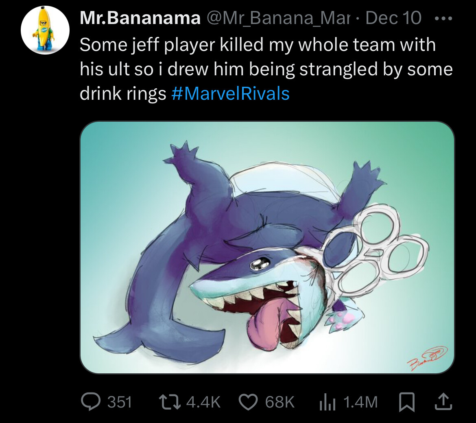
Task: Like the tweet with the heart icon
Action: 249,402
